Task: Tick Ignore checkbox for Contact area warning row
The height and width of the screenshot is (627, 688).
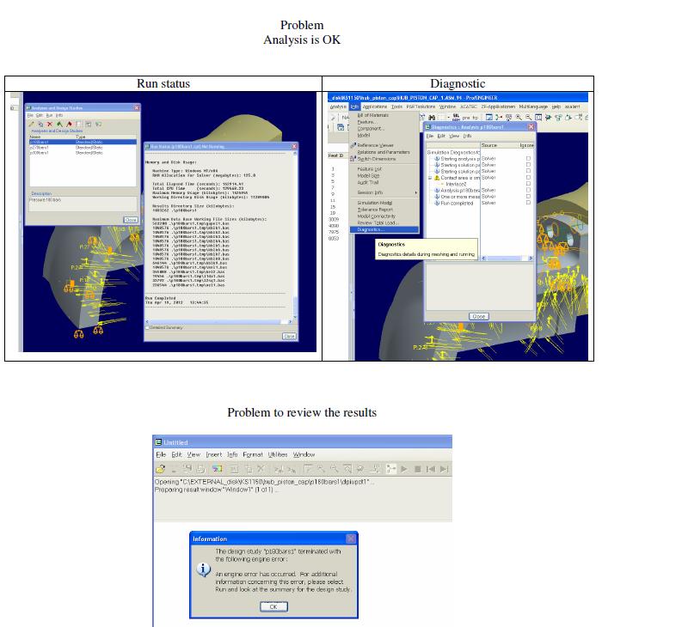Action: 528,178
